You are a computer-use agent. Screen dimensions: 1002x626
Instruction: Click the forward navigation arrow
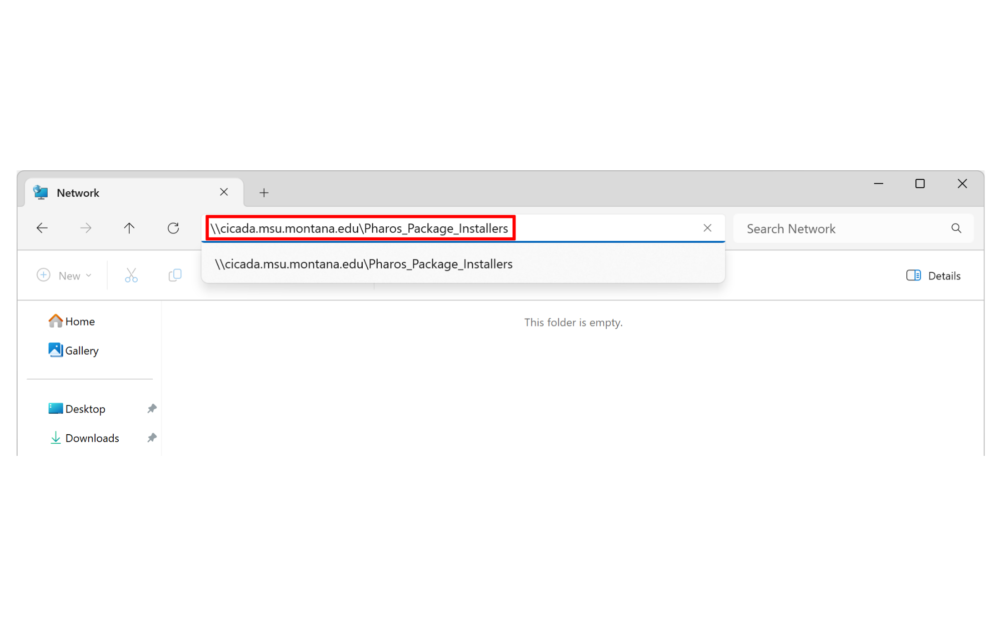click(86, 228)
